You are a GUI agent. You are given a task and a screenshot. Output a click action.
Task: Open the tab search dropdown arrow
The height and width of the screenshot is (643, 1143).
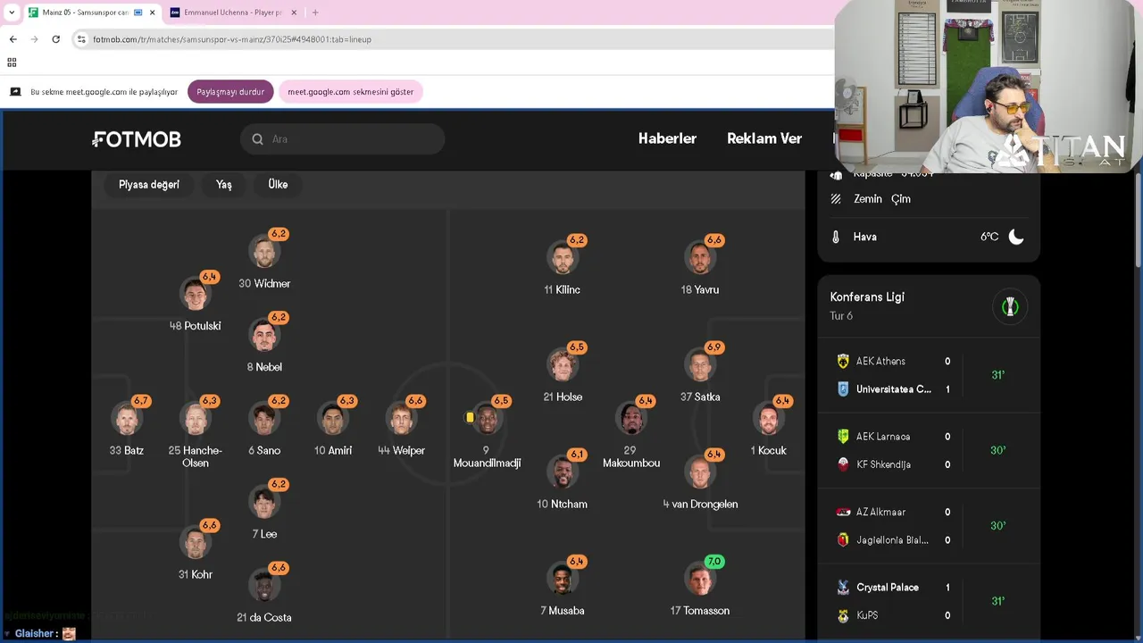coord(12,13)
